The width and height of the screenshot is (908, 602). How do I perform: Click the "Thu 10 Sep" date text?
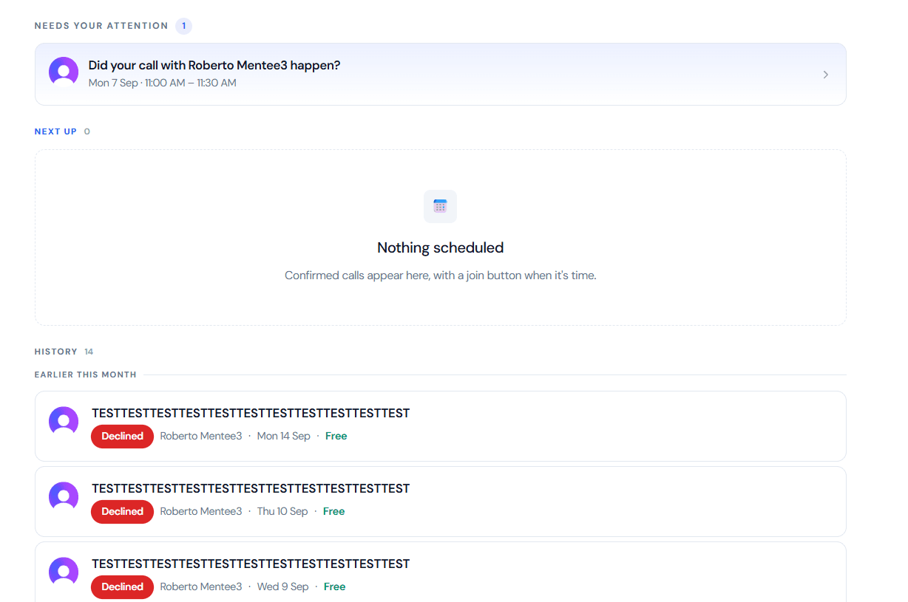click(x=282, y=511)
